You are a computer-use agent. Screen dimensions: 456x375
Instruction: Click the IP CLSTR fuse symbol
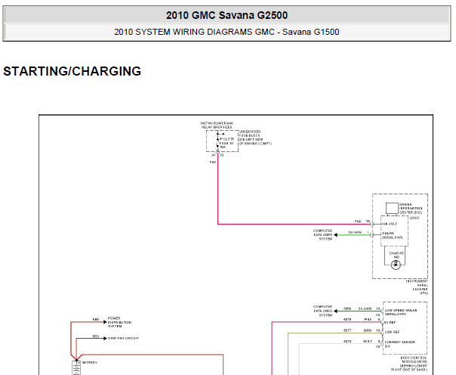coord(217,143)
